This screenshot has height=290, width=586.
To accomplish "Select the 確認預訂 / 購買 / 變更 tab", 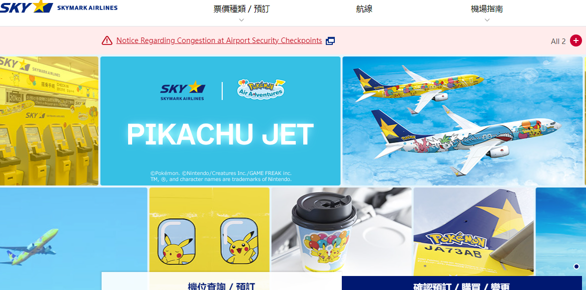I will point(462,283).
